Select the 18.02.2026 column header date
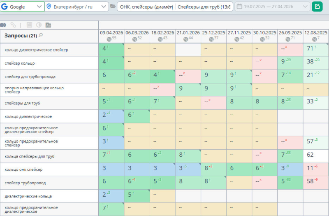 (162, 33)
